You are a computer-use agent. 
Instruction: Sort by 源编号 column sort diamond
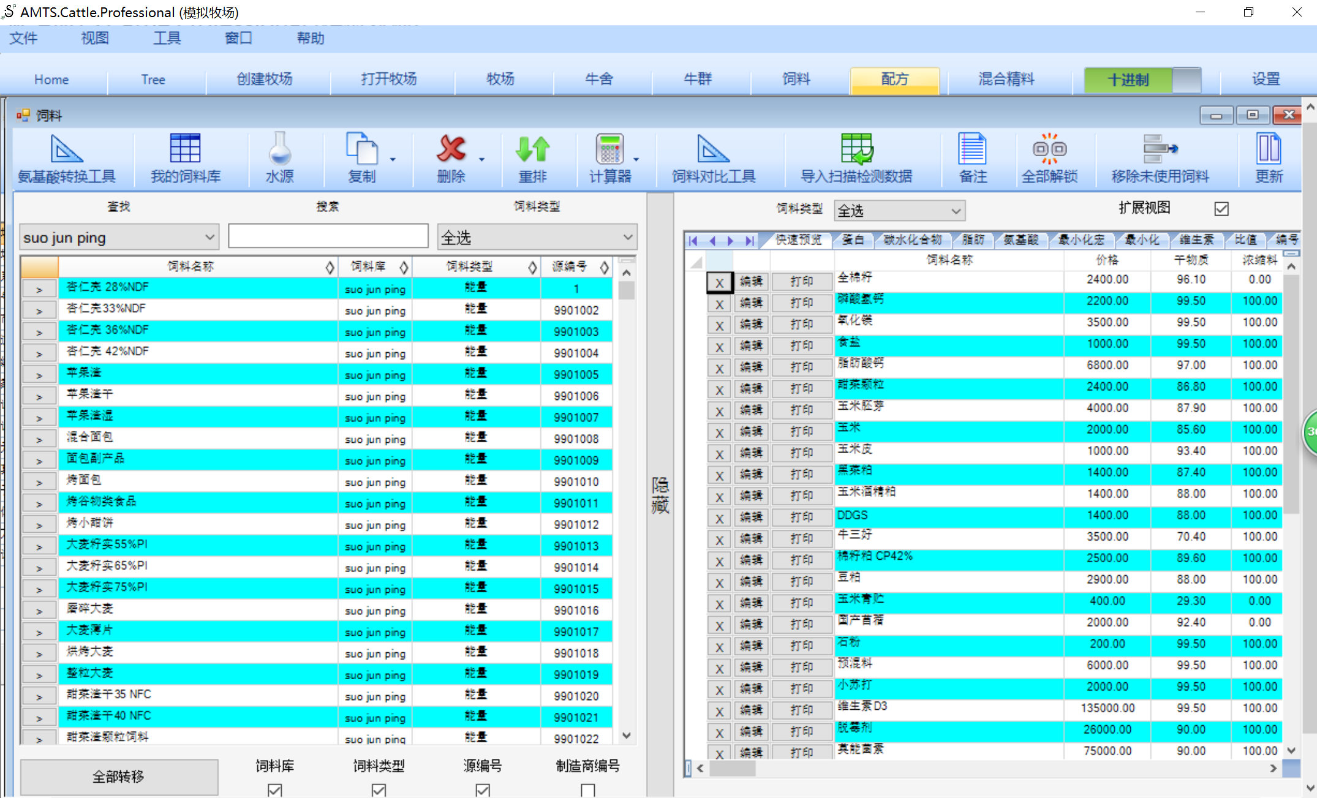click(604, 267)
